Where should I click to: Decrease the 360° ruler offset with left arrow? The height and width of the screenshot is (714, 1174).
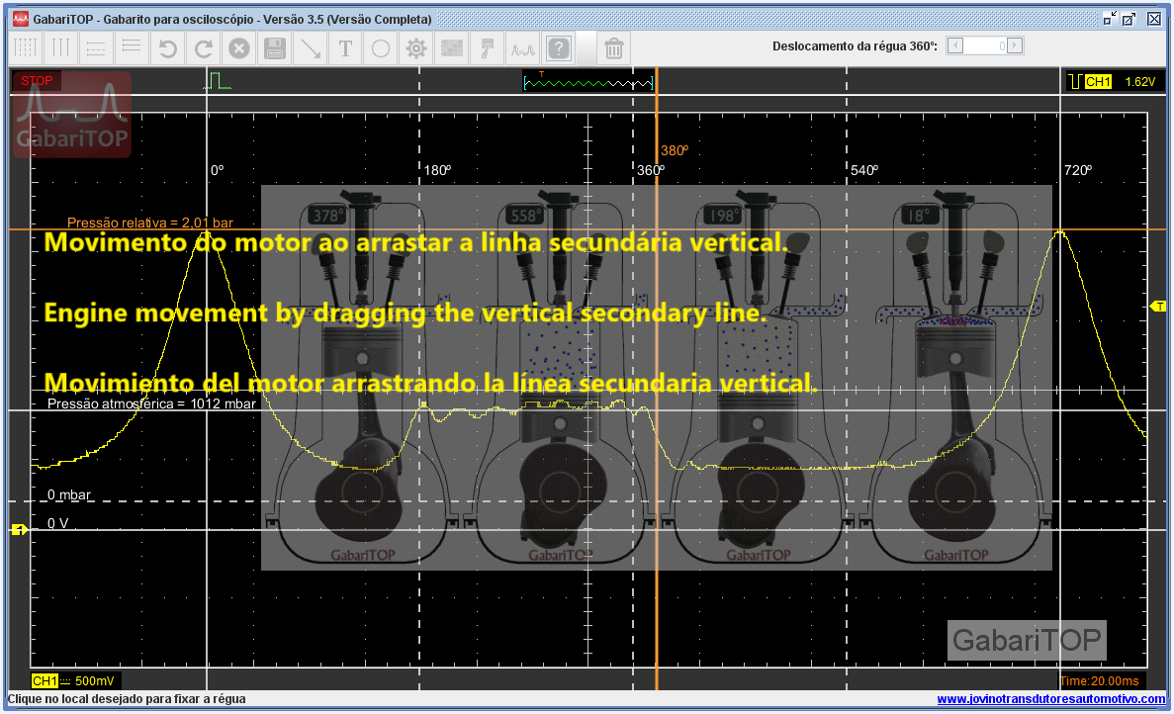[x=954, y=45]
